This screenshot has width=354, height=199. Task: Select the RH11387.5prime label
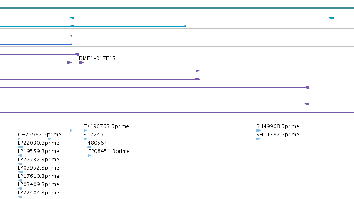[x=277, y=135]
